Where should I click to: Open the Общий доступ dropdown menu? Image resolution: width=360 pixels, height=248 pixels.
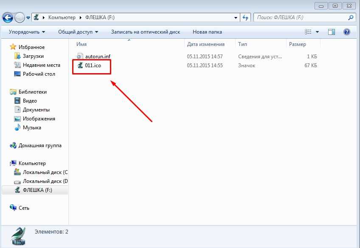78,32
